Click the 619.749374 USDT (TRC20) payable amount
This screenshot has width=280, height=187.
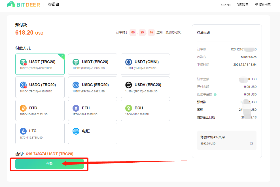pyautogui.click(x=50, y=154)
